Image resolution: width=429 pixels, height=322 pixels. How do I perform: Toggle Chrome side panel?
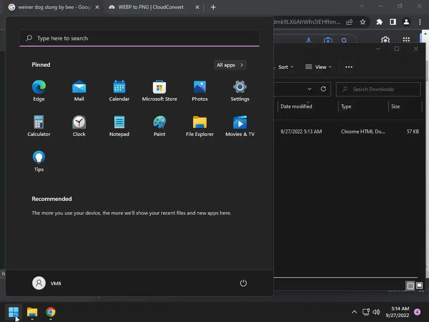[393, 22]
